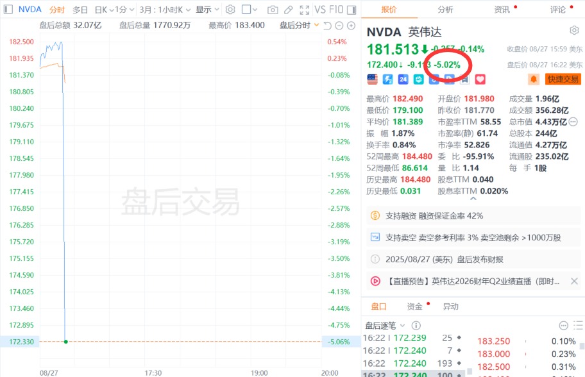Open the layout square dropdown
Image resolution: width=585 pixels, height=377 pixels.
(250, 10)
